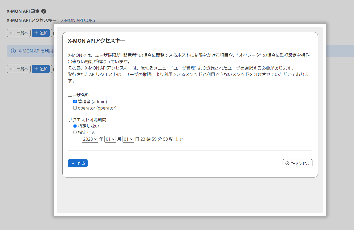Click the 追加 button below the info banner

click(x=41, y=69)
